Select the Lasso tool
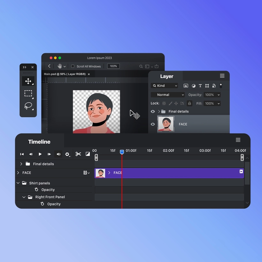262x262 pixels. point(28,106)
